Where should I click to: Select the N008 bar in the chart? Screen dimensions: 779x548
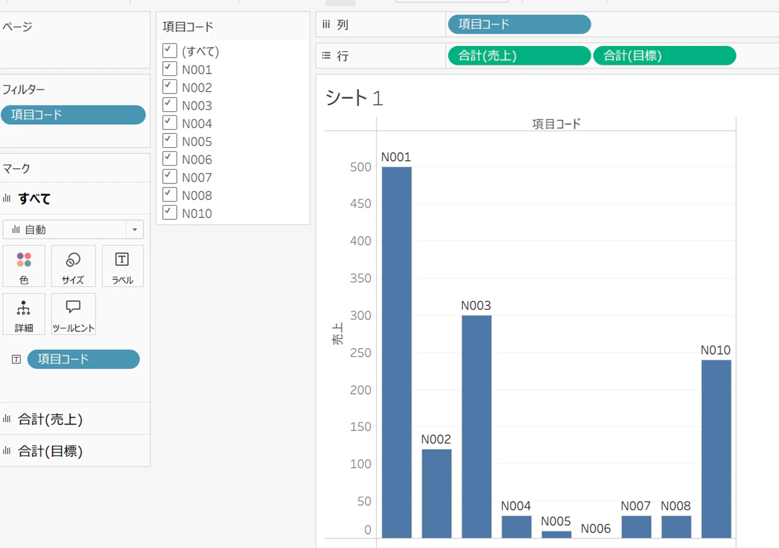[676, 527]
